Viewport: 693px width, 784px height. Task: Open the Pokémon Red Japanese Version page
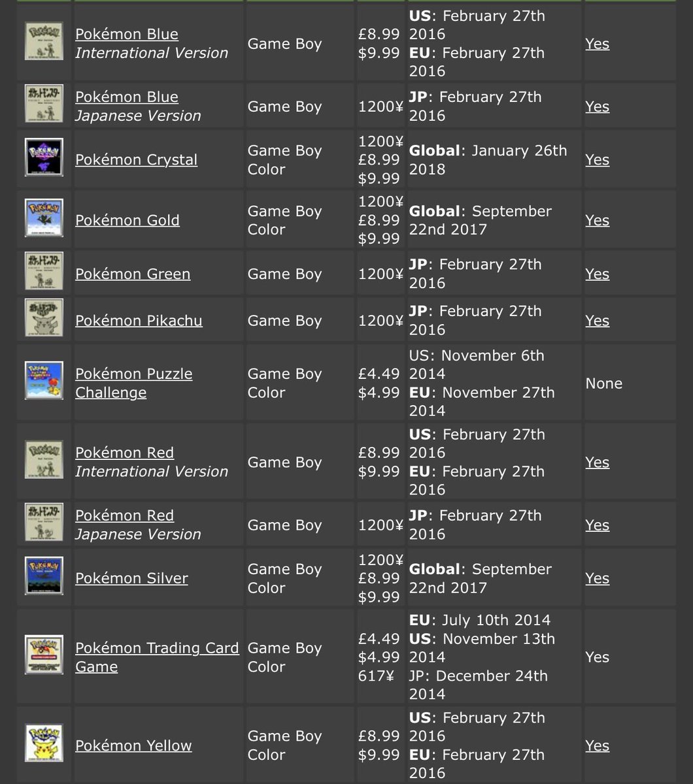[x=124, y=515]
